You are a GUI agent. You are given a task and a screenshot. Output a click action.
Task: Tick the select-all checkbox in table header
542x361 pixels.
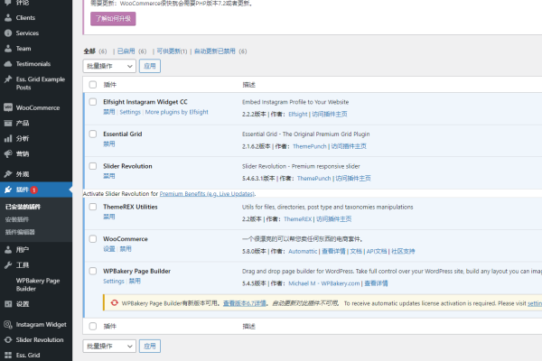click(93, 84)
